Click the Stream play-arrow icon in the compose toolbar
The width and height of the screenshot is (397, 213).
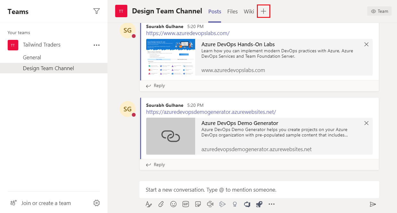click(222, 204)
